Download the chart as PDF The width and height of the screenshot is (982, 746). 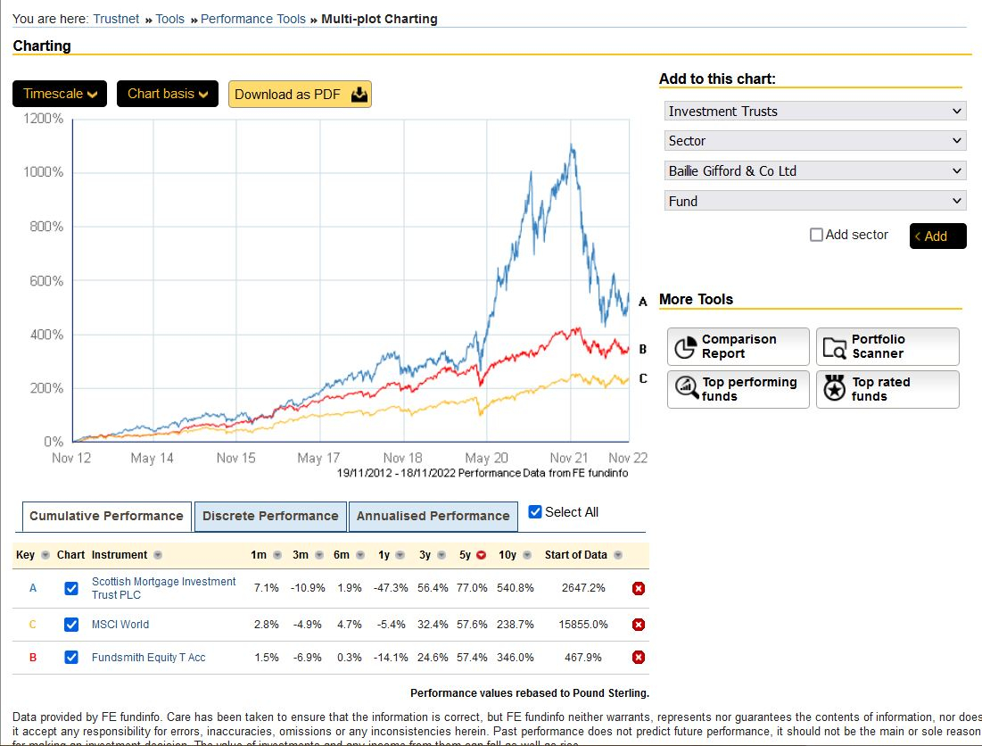coord(300,94)
